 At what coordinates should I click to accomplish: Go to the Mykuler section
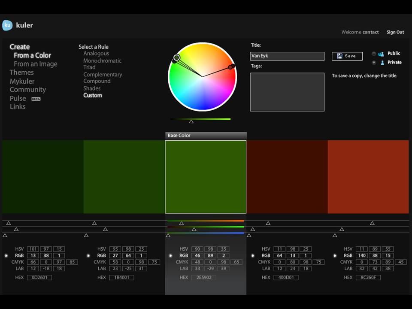[22, 81]
